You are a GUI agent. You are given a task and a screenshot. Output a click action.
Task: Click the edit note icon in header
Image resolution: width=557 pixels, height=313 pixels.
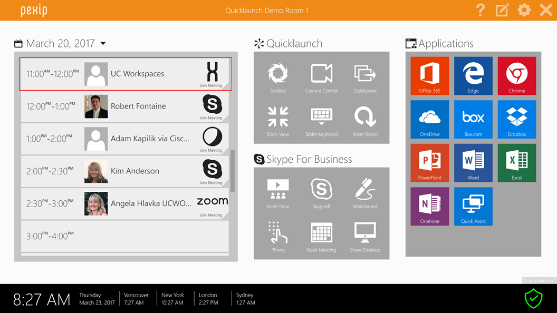pos(502,10)
